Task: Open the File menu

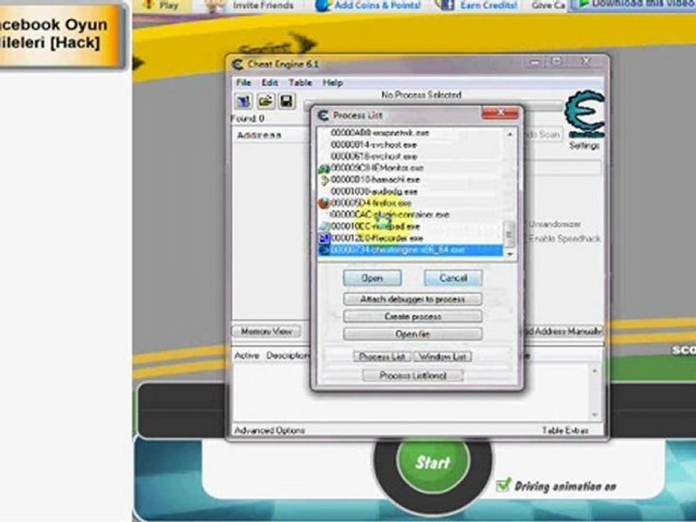Action: click(244, 83)
